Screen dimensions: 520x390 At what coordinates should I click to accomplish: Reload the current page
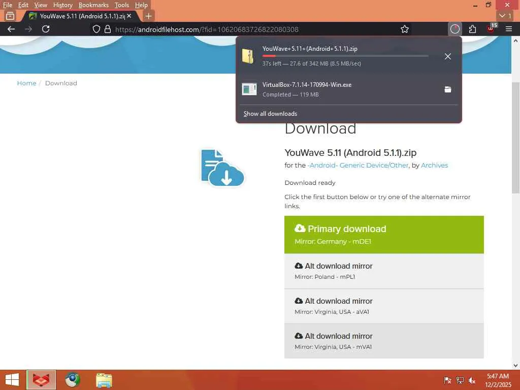[46, 29]
